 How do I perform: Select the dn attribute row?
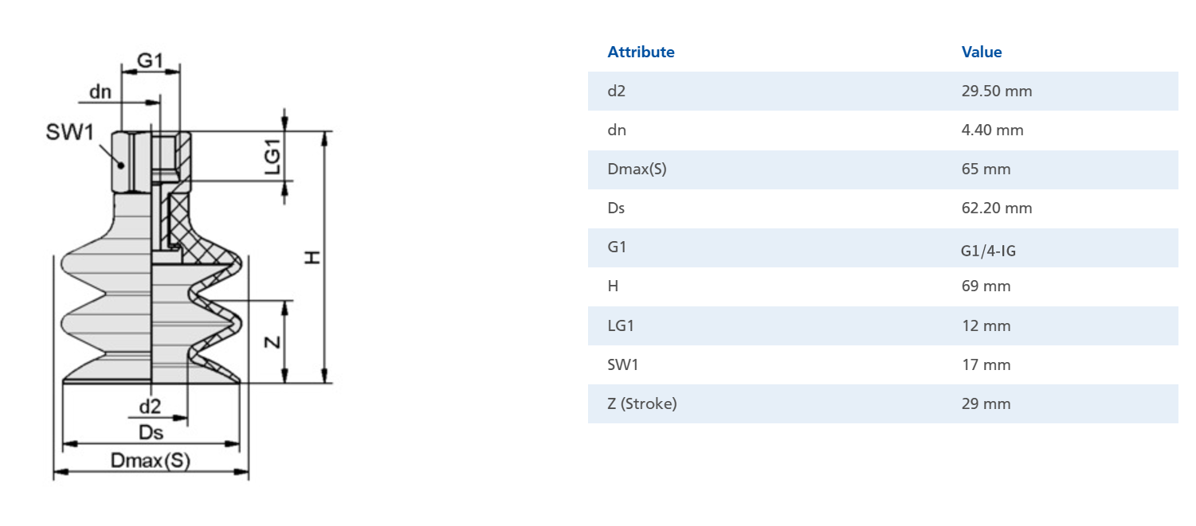(x=883, y=130)
